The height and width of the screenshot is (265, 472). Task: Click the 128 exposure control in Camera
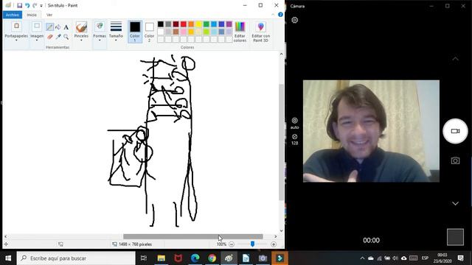pos(295,139)
